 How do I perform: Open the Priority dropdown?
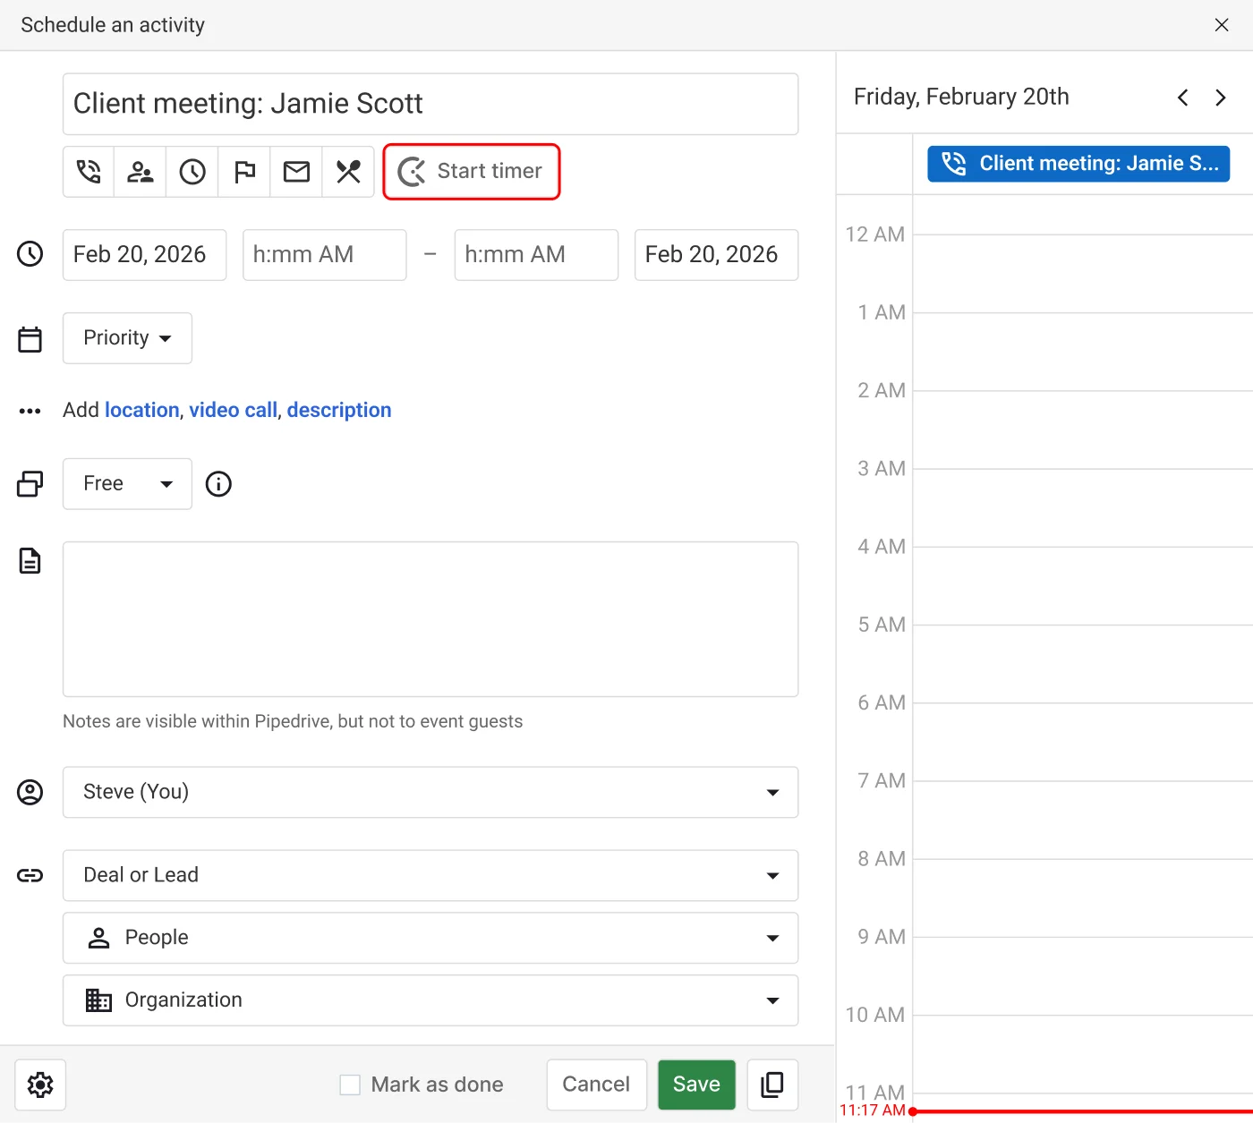tap(126, 338)
